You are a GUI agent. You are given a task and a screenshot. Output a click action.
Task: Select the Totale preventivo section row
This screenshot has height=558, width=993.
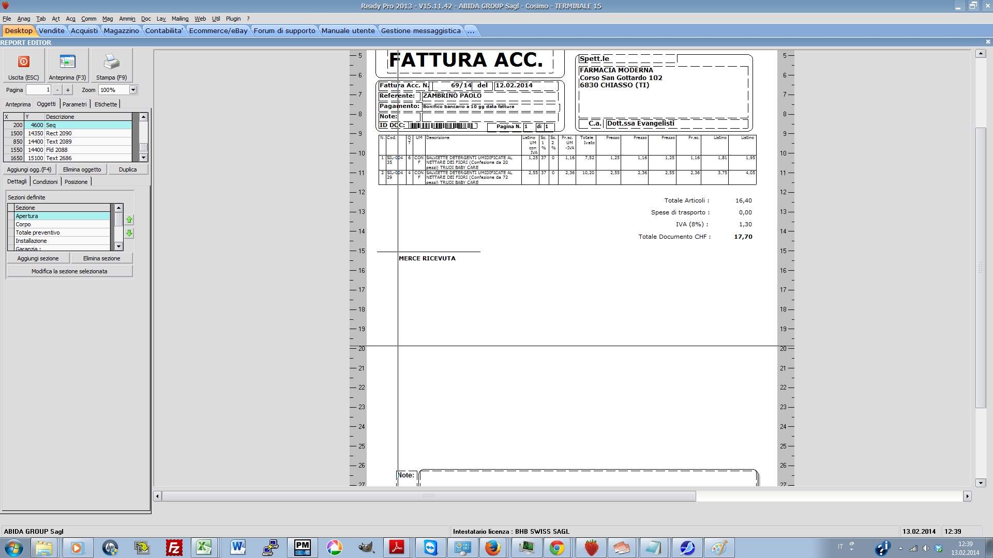point(62,233)
